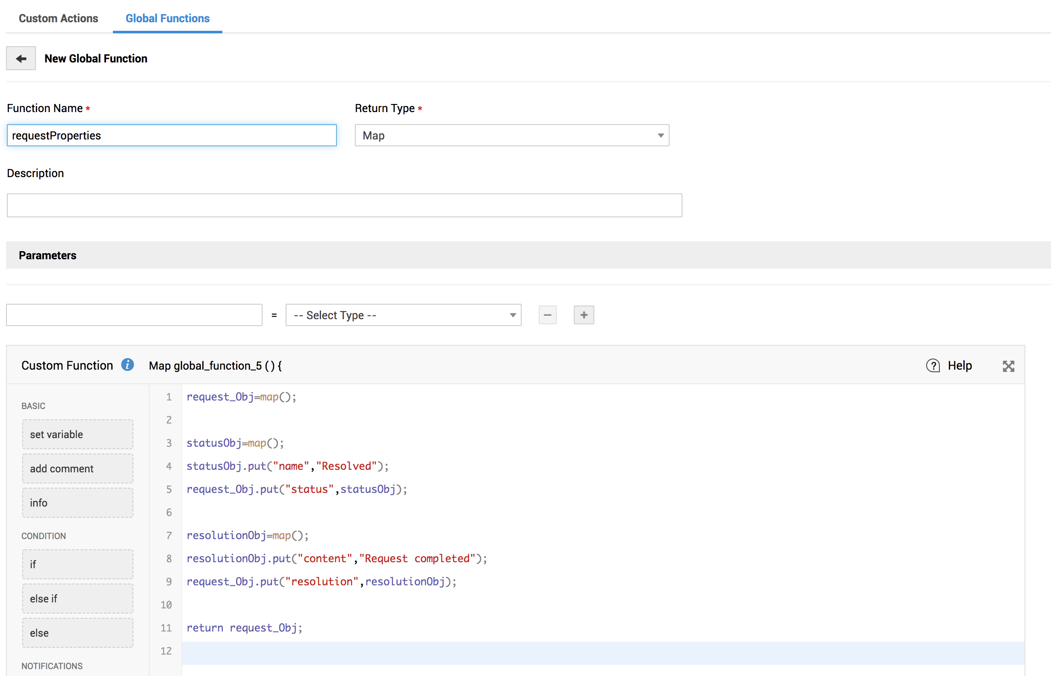The height and width of the screenshot is (676, 1051).
Task: Click the back arrow button
Action: [21, 58]
